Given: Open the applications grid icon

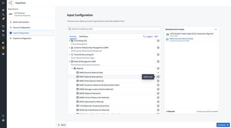Looking at the screenshot, I should tap(3, 35).
